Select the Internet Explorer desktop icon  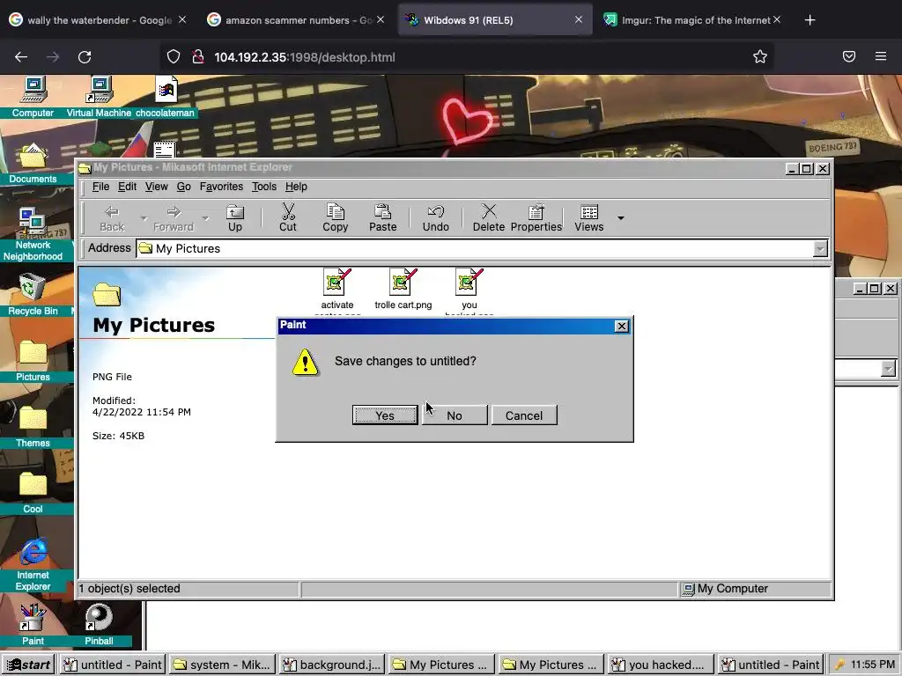33,564
